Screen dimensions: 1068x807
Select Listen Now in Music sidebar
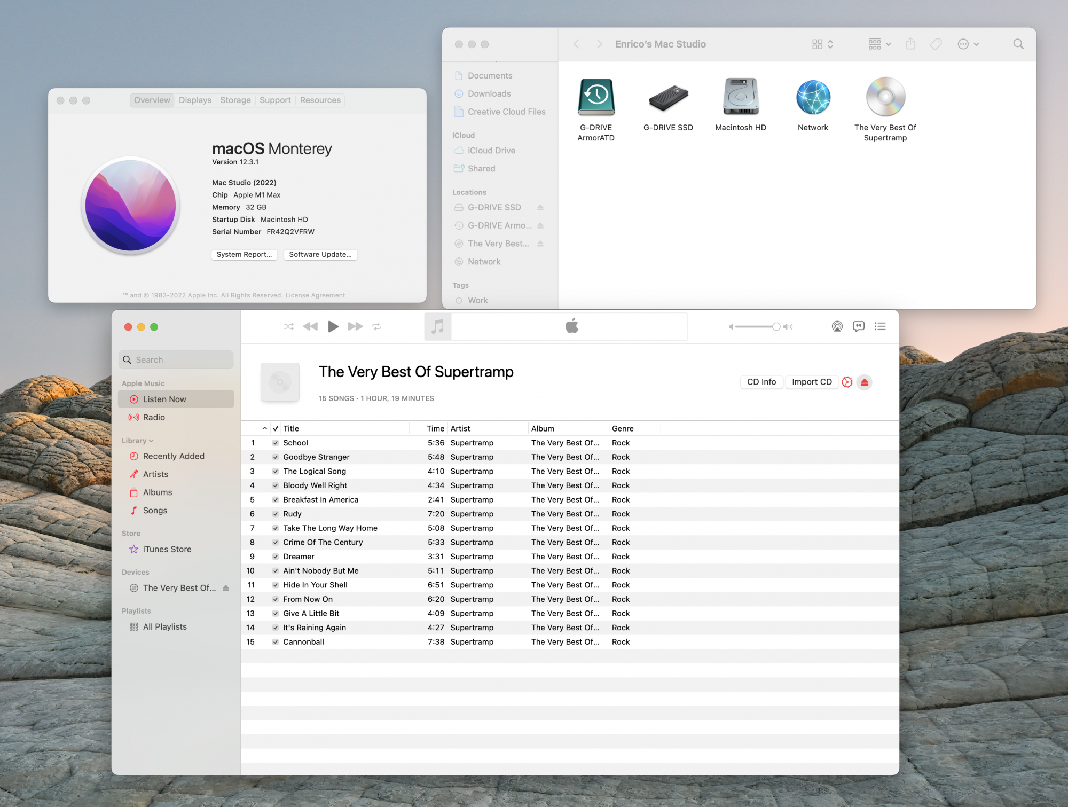tap(176, 399)
